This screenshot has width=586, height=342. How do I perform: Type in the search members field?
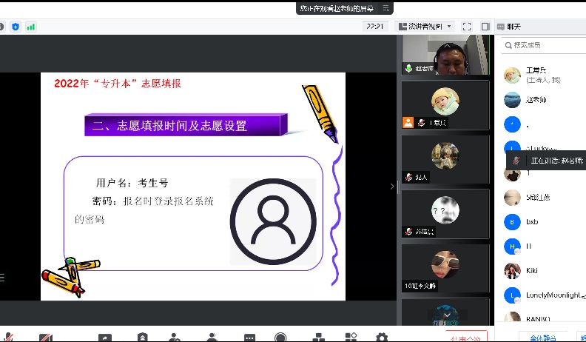(544, 45)
